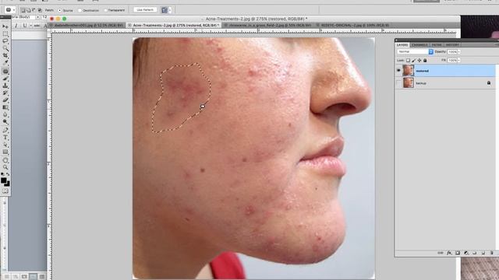Select the Zoom tool in the toolbox
499x280 pixels.
click(5, 167)
